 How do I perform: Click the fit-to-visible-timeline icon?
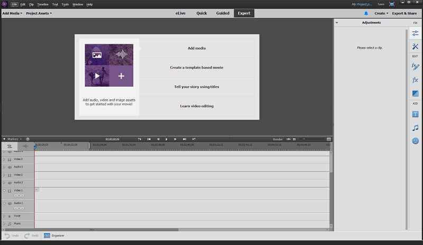(x=288, y=139)
